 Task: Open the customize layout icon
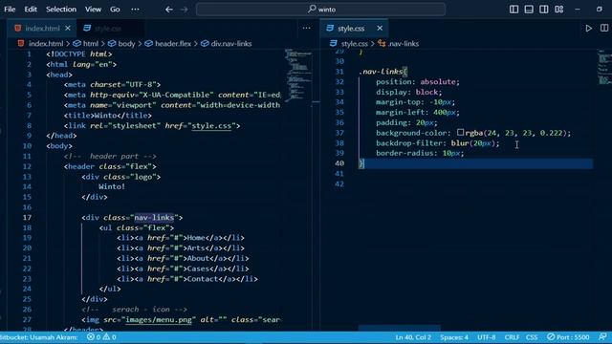pyautogui.click(x=558, y=9)
